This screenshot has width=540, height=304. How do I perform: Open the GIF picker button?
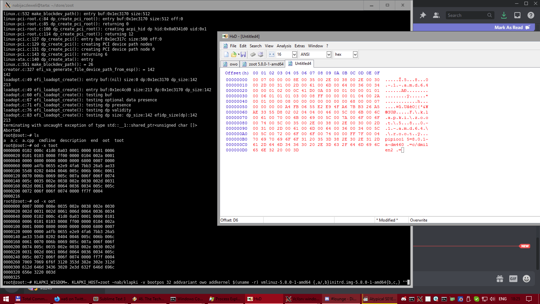[513, 279]
